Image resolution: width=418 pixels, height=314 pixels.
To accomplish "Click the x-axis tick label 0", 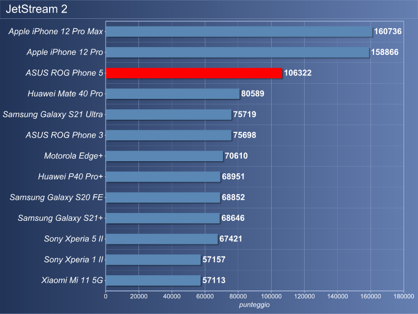I will tap(106, 296).
